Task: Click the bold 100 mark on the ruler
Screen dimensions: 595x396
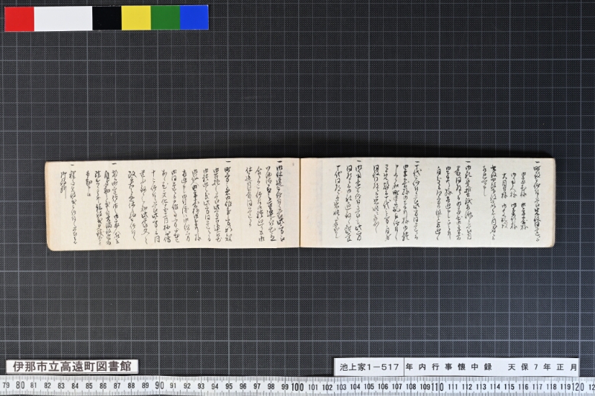Action: (297, 387)
